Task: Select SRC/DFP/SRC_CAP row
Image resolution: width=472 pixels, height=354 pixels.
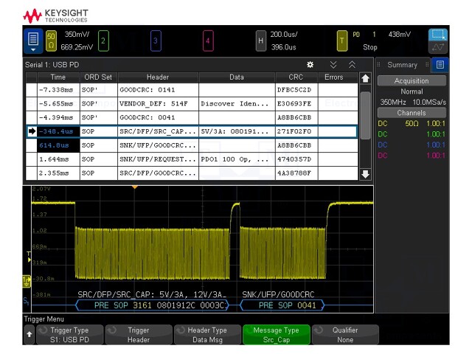Action: point(192,131)
